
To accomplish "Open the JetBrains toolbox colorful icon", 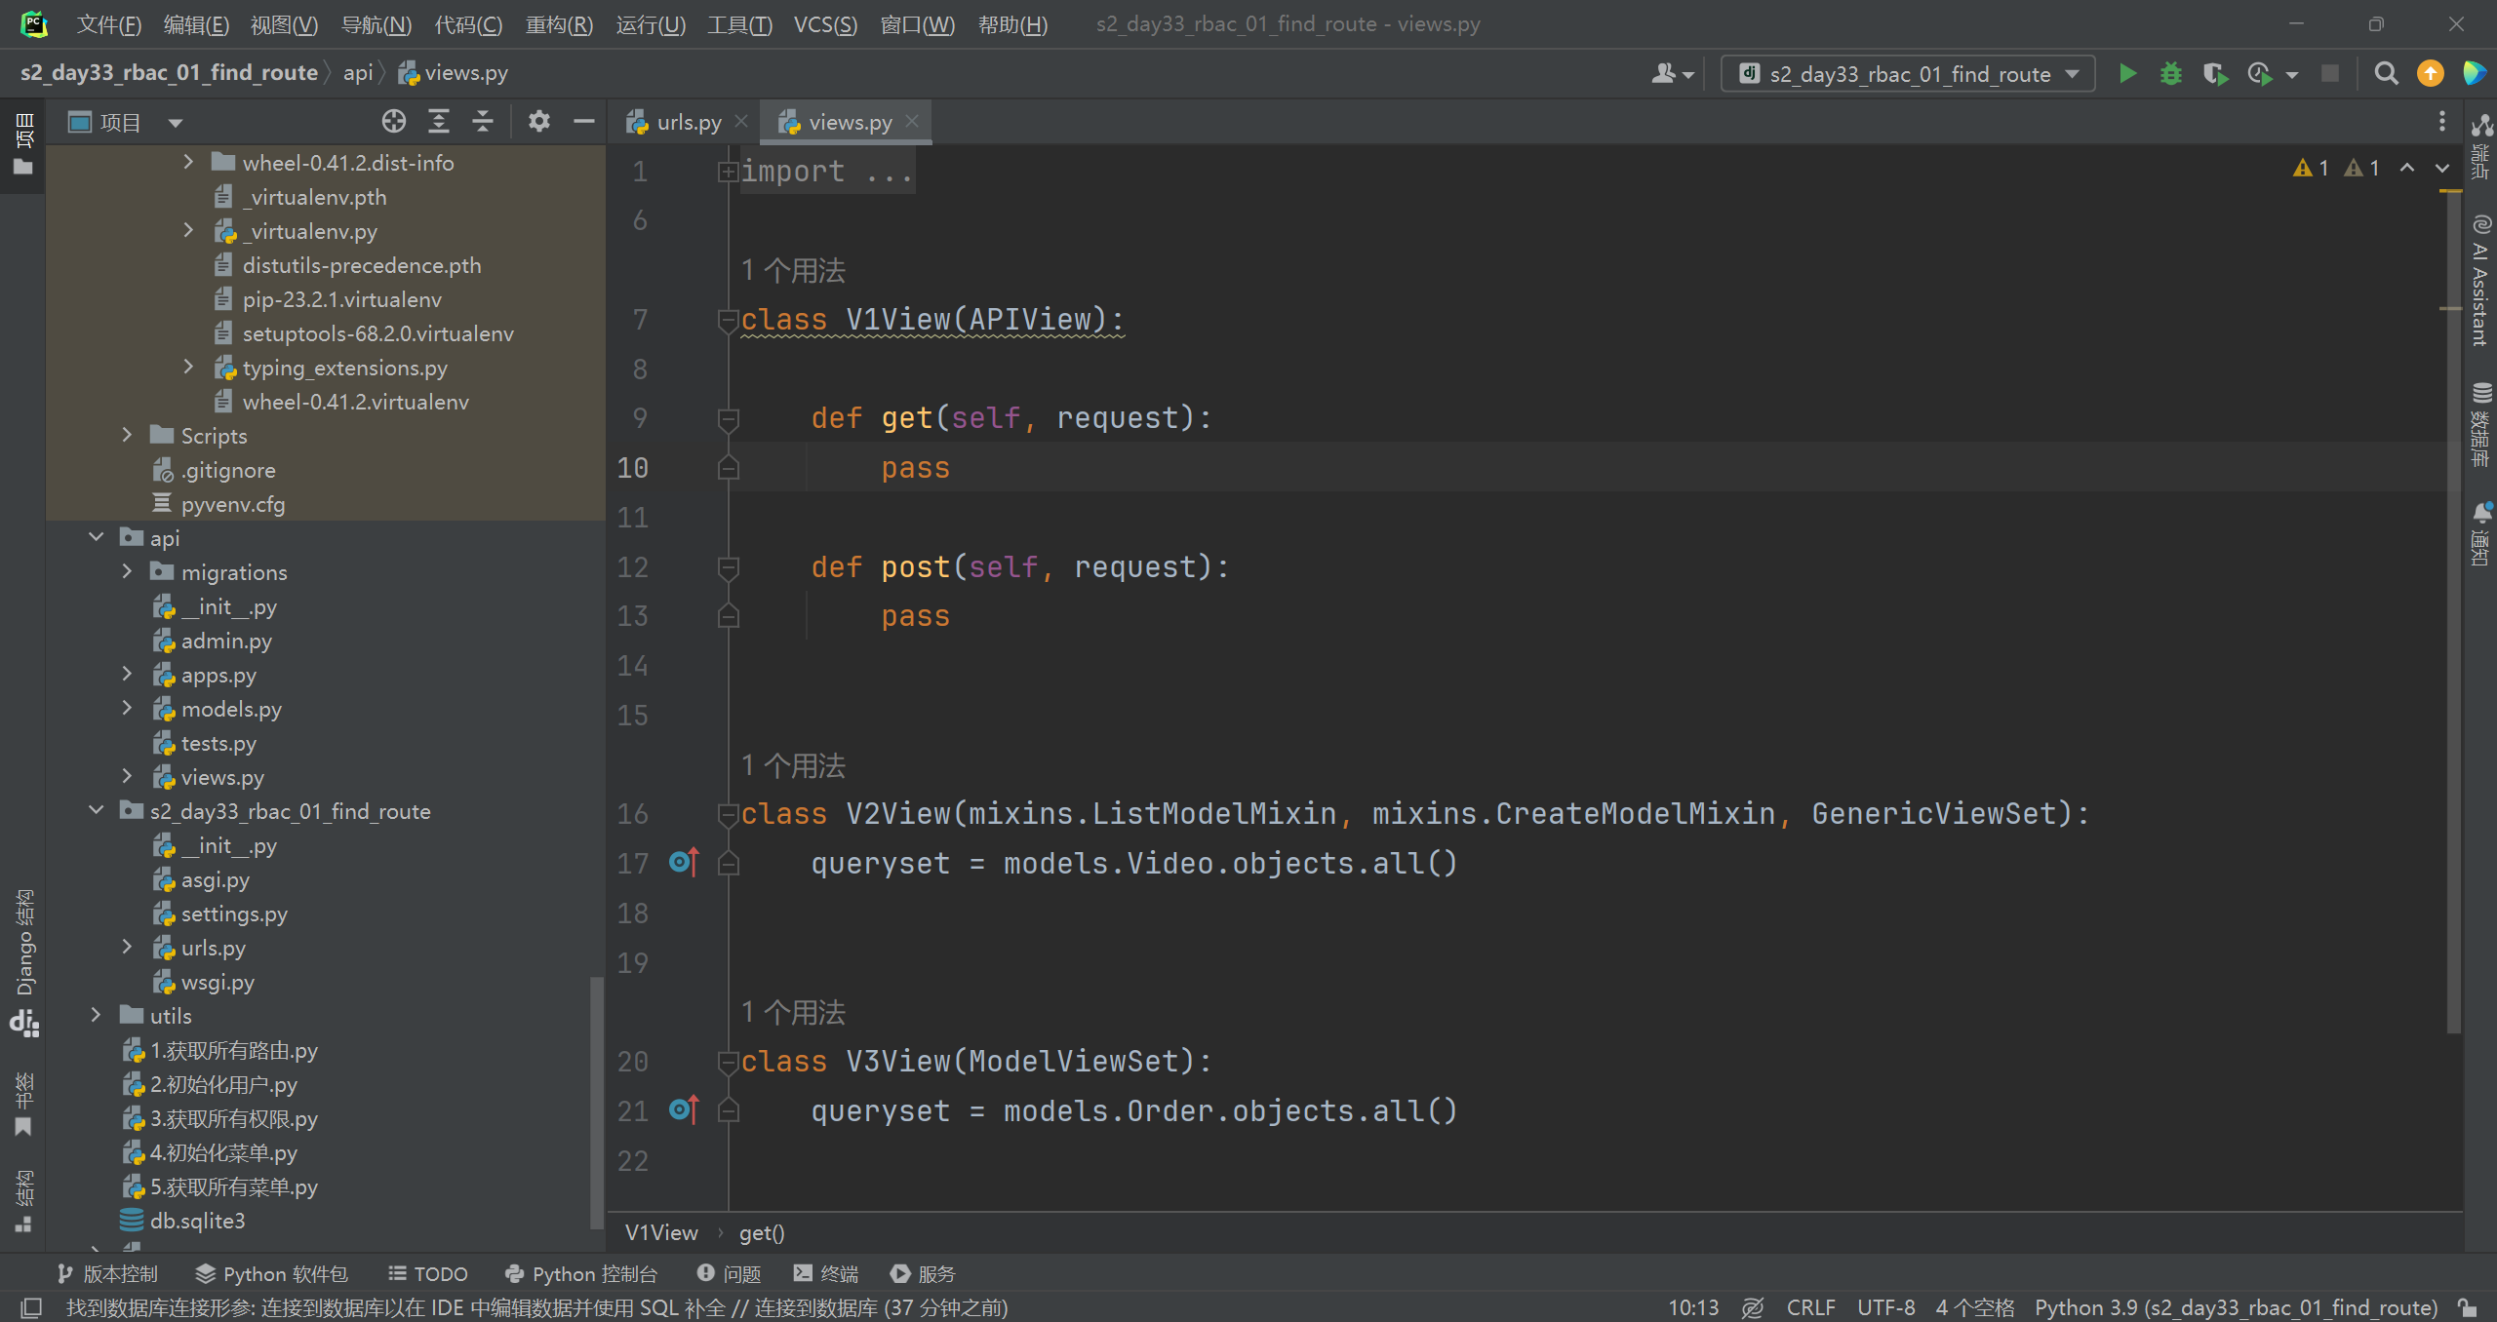I will [x=2475, y=74].
